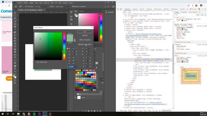The image size is (207, 116).
Task: Open File Explorer from taskbar
Action: pos(18,114)
